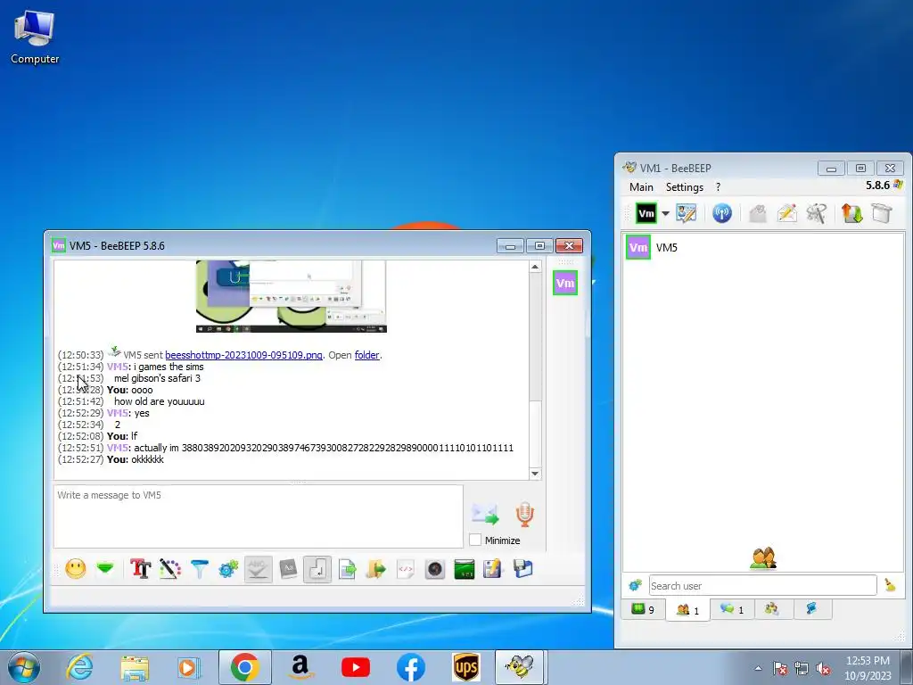Click the blue floppy save chat icon
The image size is (913, 685).
tap(522, 568)
